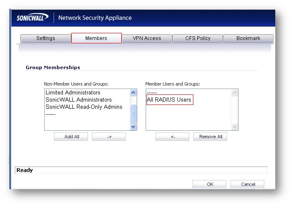Open the Bookmark tab
This screenshot has height=207, width=293.
coord(248,38)
